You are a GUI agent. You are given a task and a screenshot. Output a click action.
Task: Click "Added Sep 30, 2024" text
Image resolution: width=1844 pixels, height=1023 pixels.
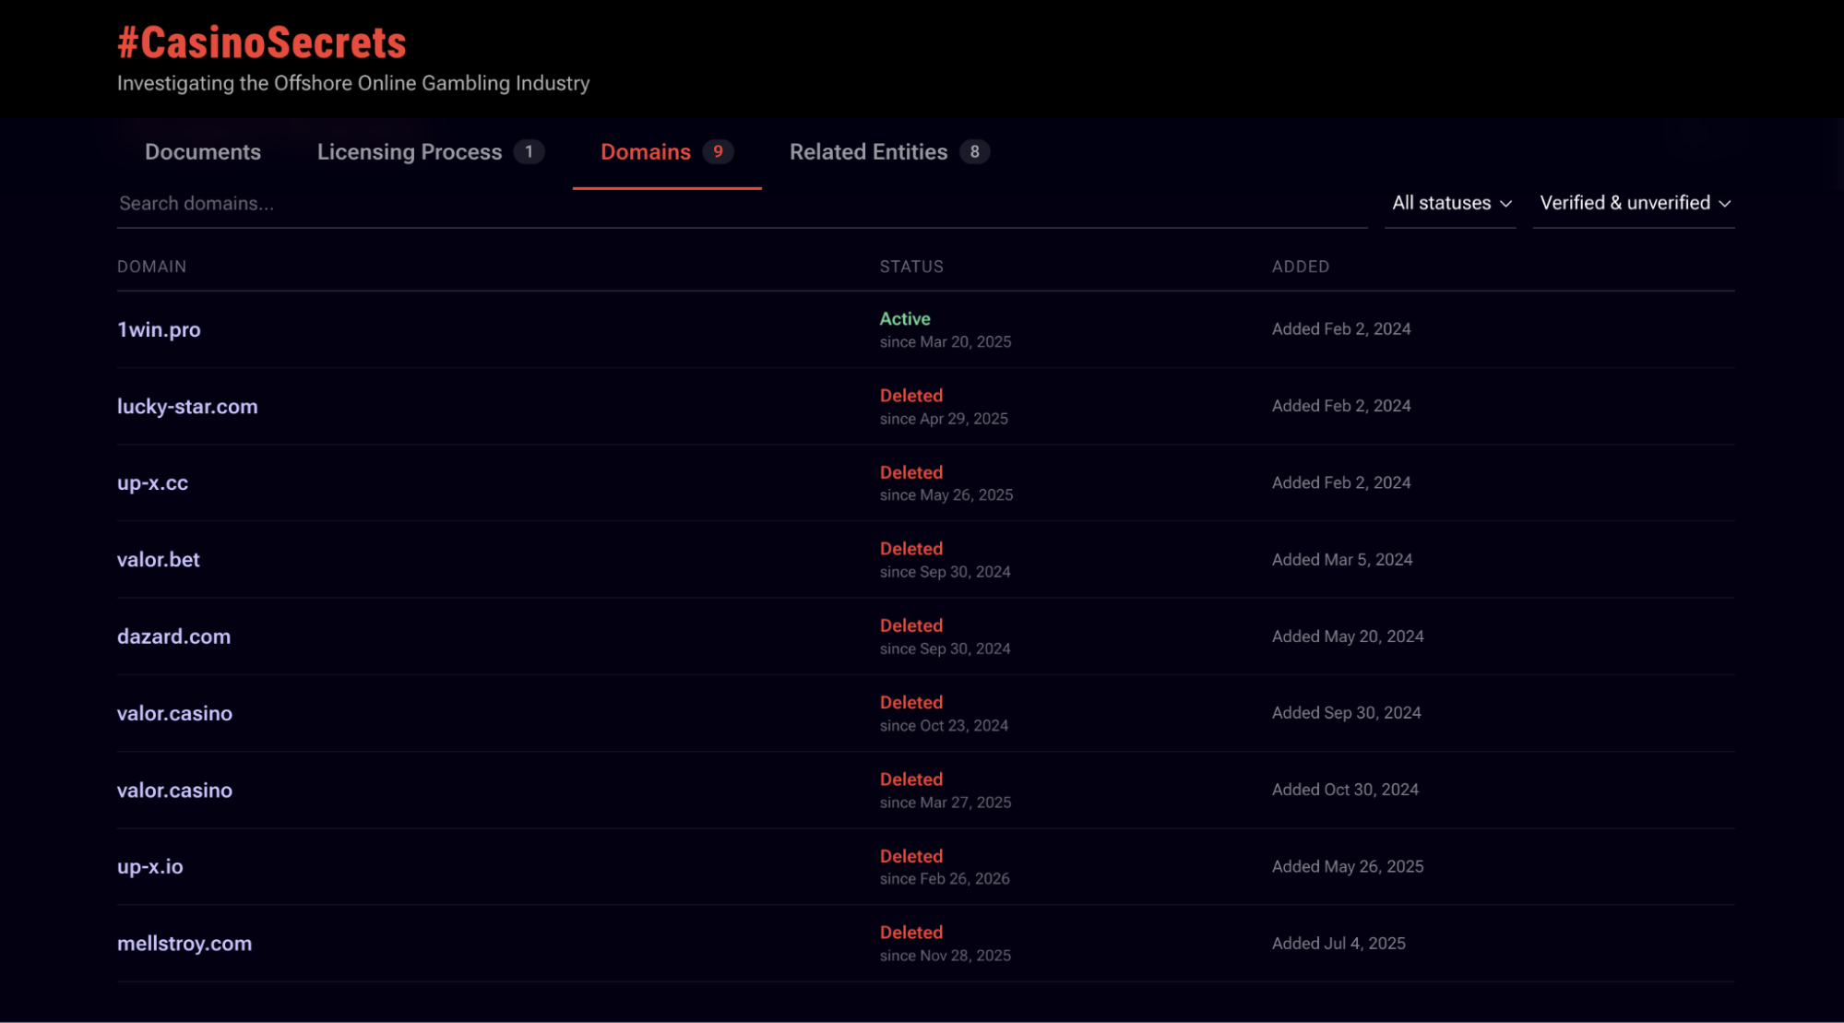[x=1347, y=713]
